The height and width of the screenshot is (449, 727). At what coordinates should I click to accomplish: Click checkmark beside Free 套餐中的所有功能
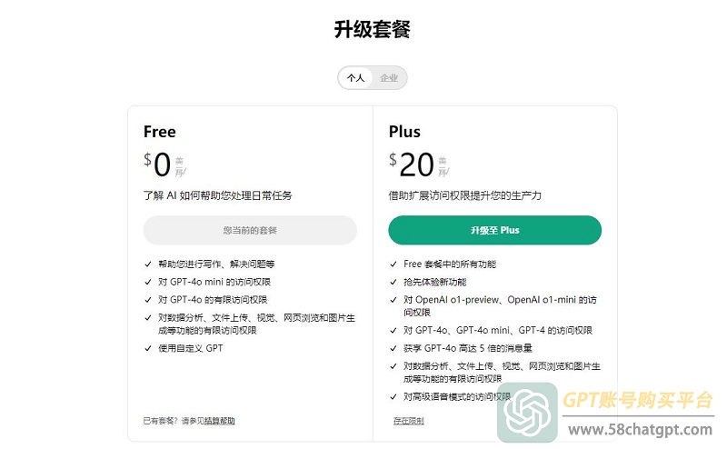click(393, 264)
